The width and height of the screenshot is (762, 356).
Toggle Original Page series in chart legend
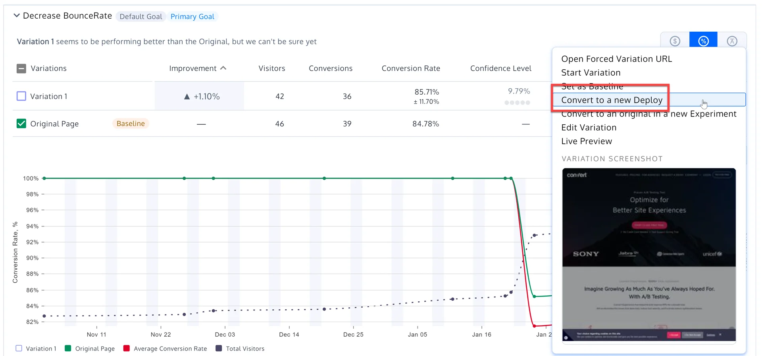point(90,348)
